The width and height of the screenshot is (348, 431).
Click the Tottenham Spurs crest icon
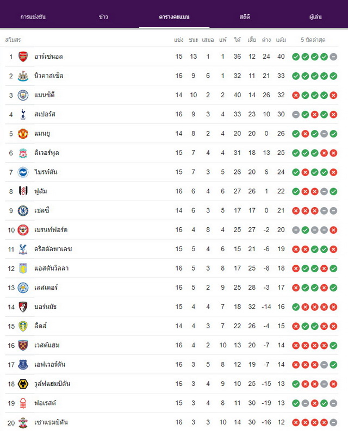(23, 114)
